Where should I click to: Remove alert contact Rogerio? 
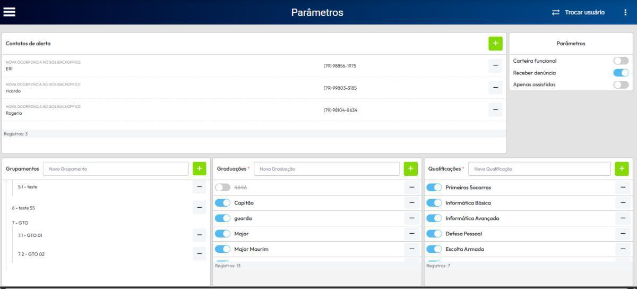point(495,110)
